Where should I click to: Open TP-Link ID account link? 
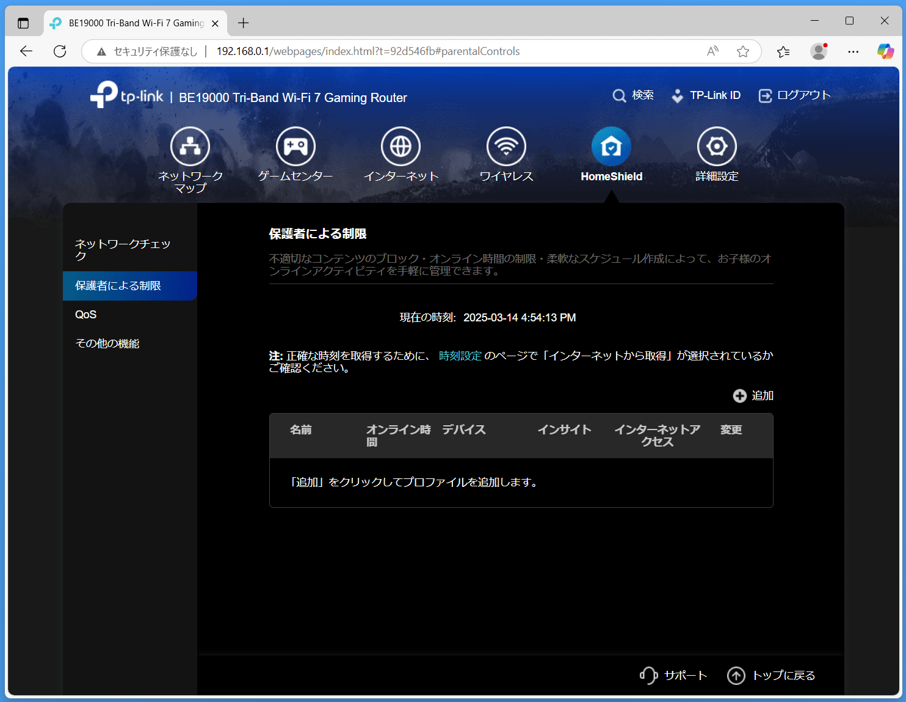[706, 95]
